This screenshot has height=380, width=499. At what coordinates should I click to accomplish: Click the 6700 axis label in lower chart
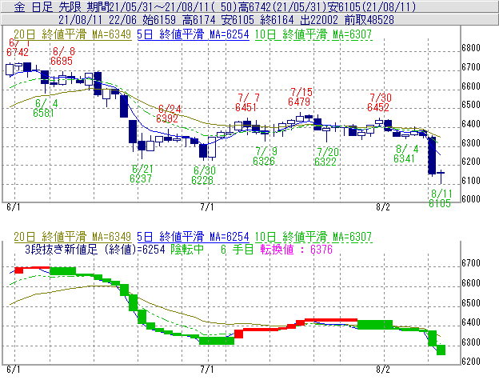[x=471, y=263]
